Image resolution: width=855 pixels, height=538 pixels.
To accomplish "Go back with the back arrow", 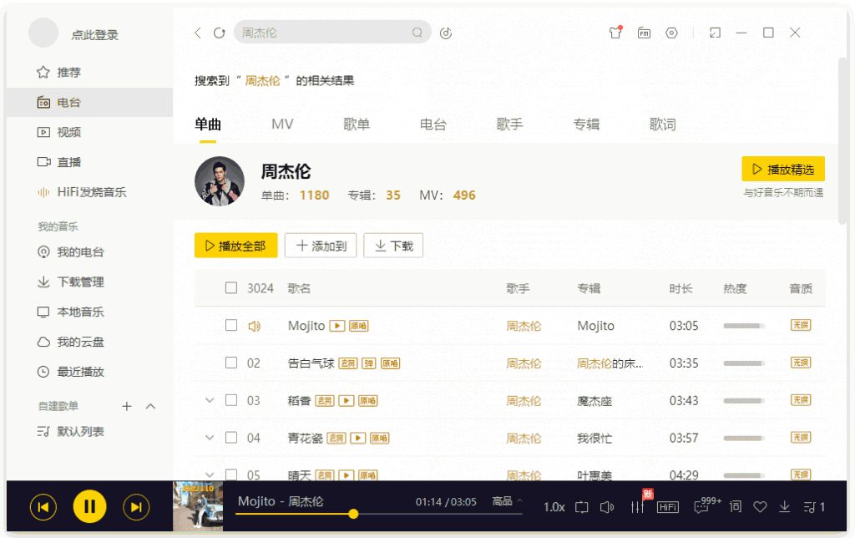I will click(x=198, y=33).
